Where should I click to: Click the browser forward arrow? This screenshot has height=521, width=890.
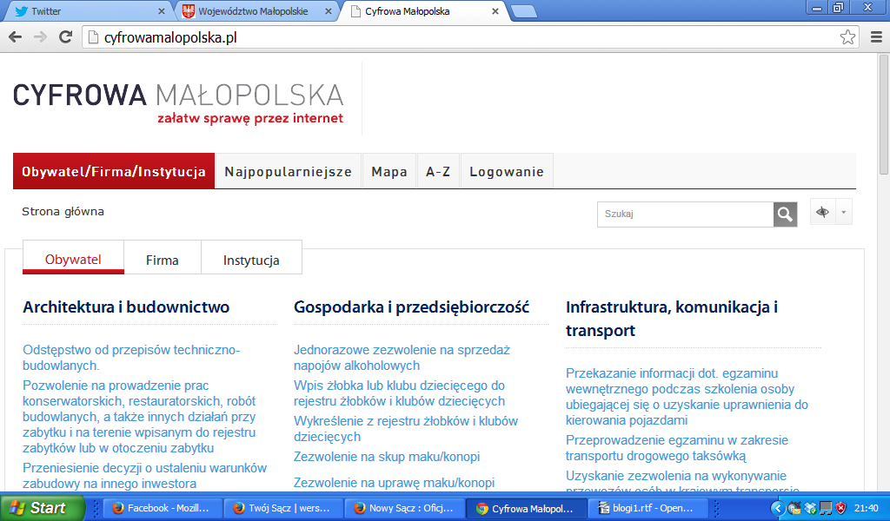[x=40, y=37]
